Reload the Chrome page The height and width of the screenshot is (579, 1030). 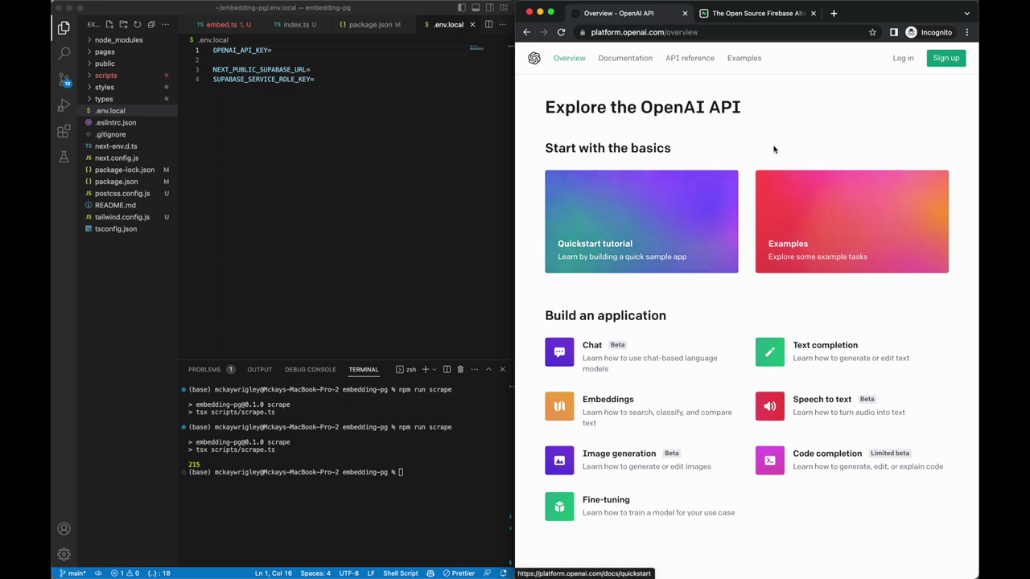point(561,32)
